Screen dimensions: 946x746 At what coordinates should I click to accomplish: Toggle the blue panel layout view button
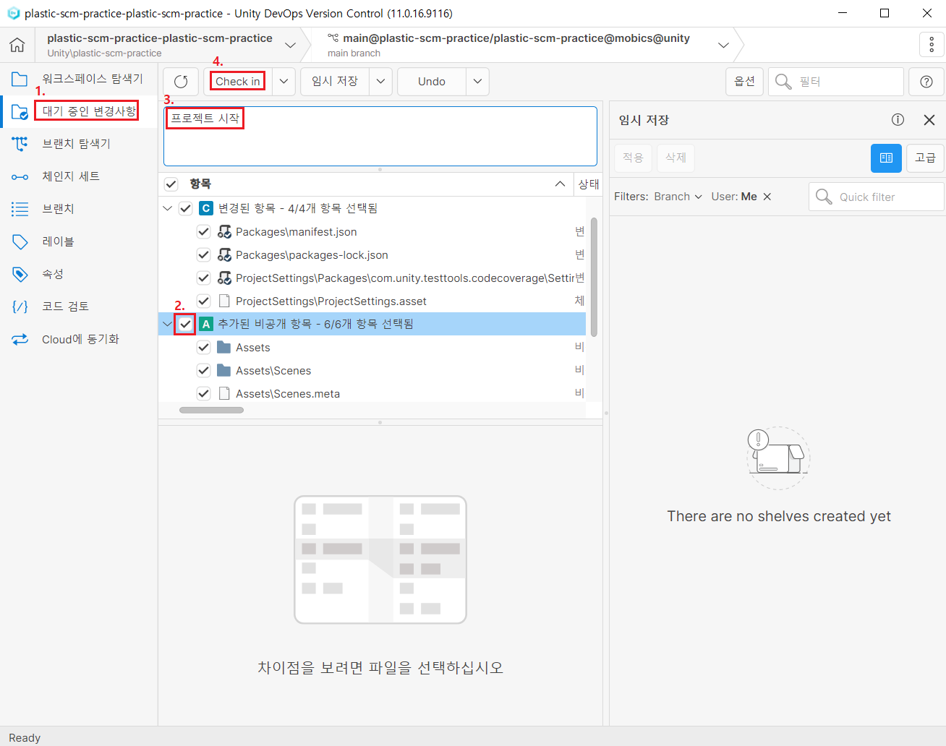(x=886, y=158)
